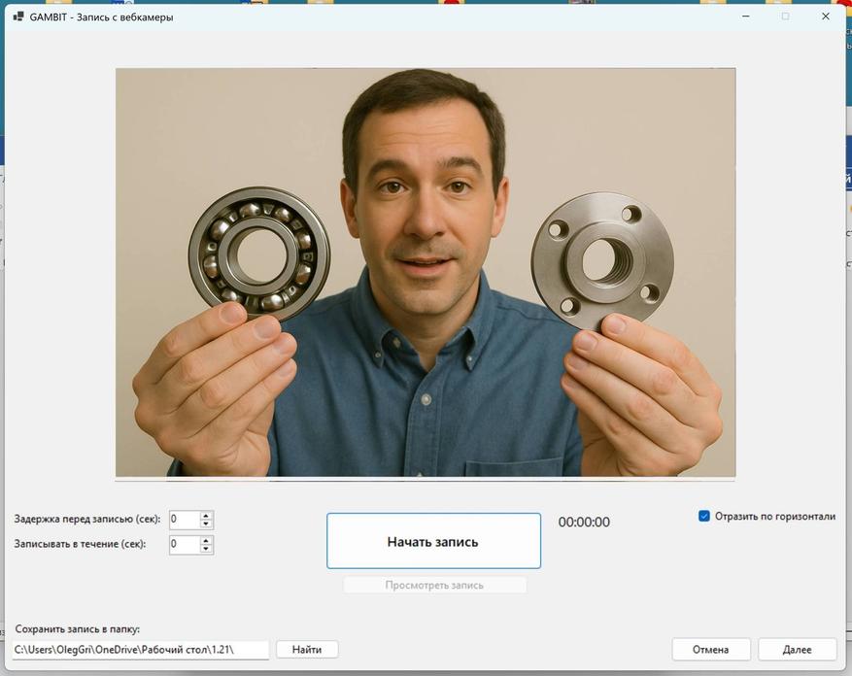This screenshot has height=676, width=852.
Task: Maximize the GAMBIT window
Action: pyautogui.click(x=785, y=17)
